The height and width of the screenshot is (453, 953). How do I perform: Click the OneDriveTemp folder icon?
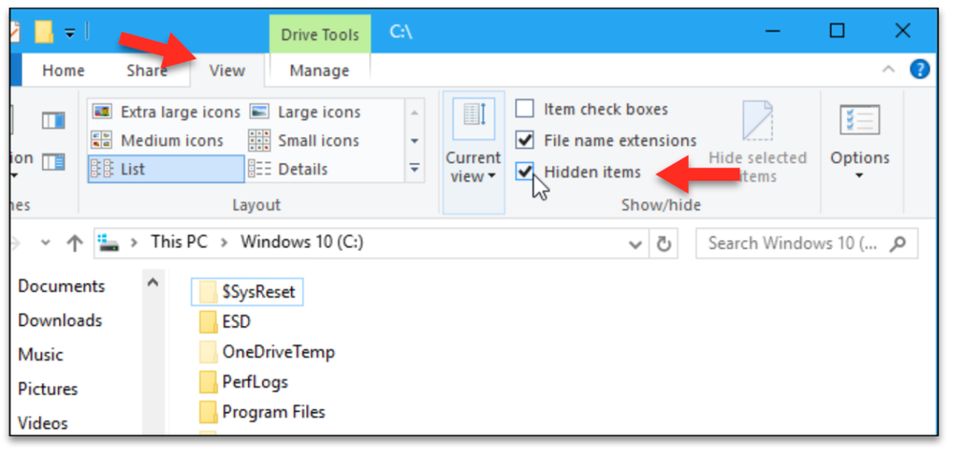[208, 352]
